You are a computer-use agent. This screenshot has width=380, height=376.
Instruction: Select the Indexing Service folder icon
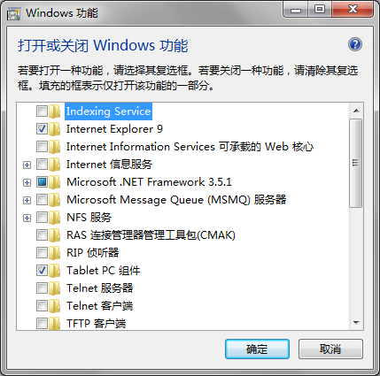click(55, 111)
